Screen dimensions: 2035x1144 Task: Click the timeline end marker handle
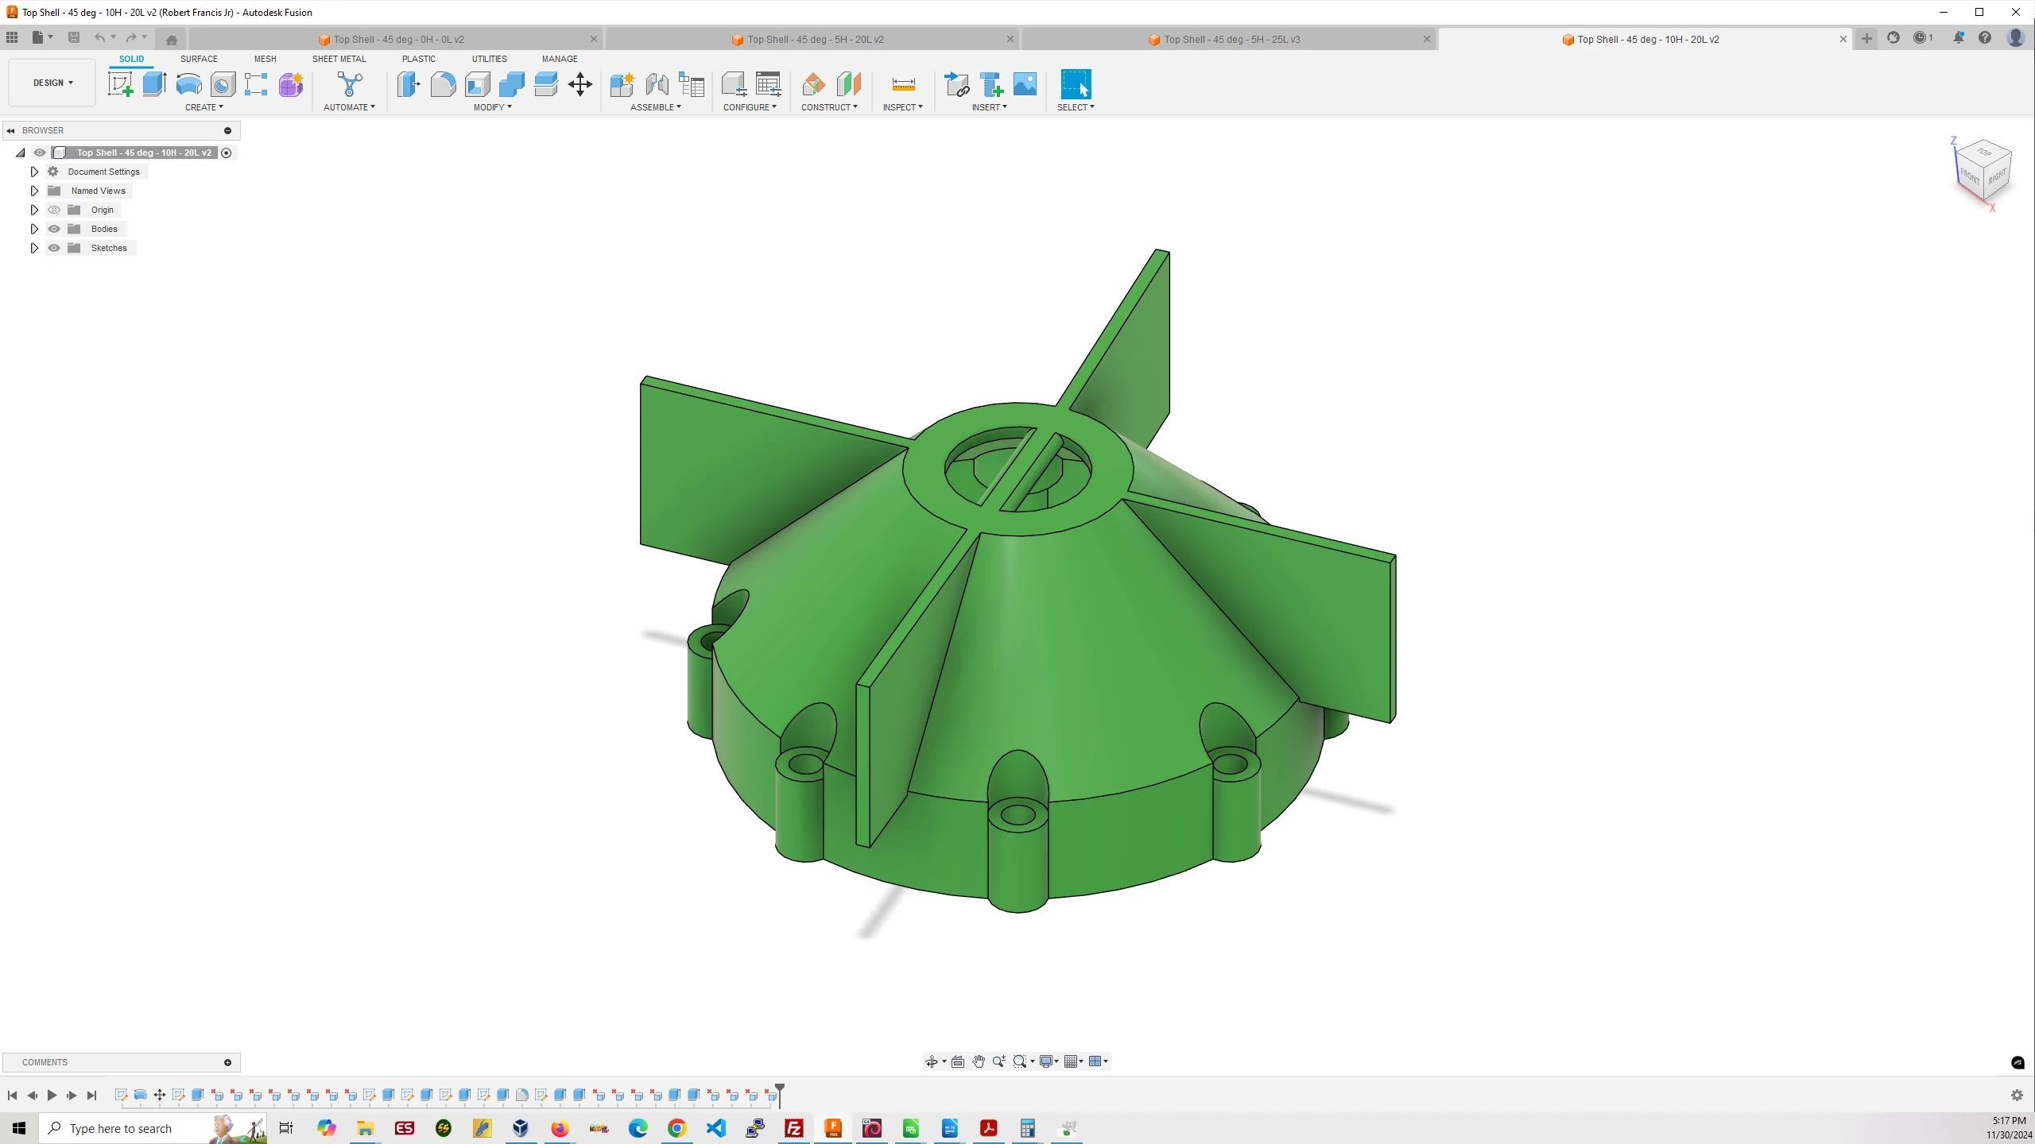780,1094
